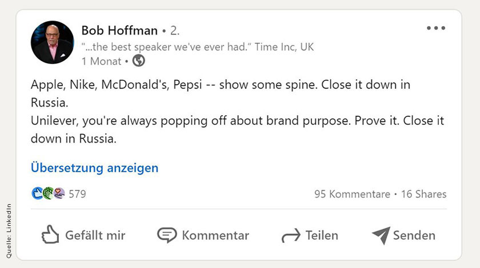Click the globe visibility icon
This screenshot has width=480, height=268.
(x=139, y=60)
